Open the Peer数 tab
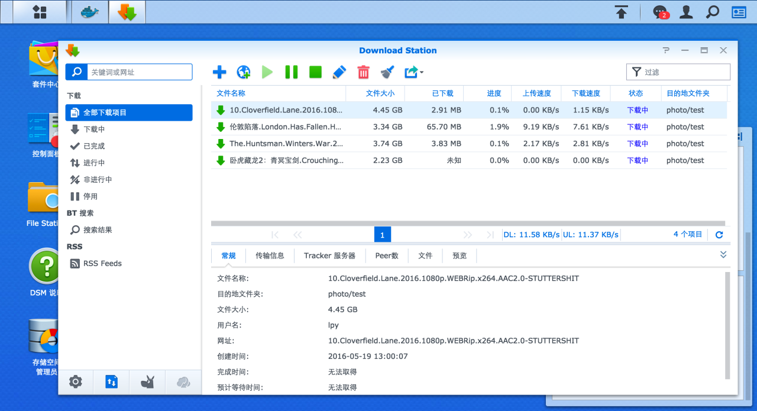 coord(387,255)
